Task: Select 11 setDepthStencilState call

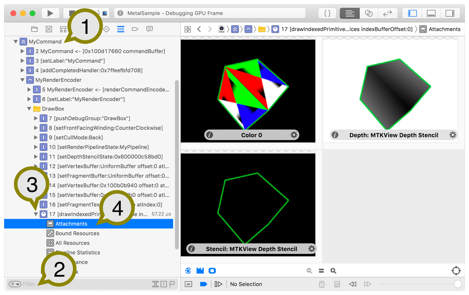Action: (x=106, y=157)
